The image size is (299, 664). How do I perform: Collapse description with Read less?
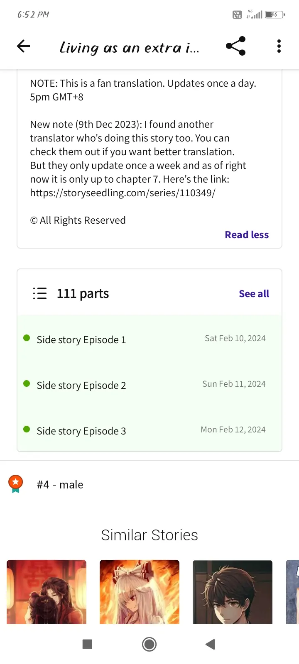point(247,235)
